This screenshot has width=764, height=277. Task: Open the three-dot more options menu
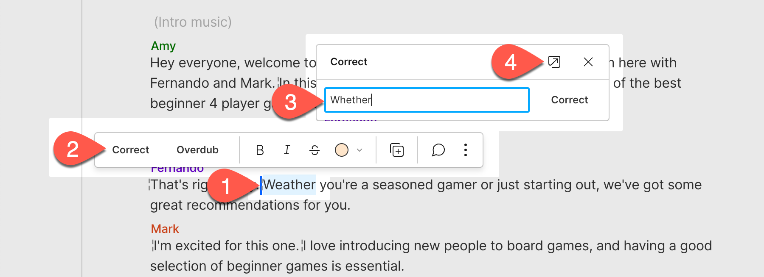[466, 150]
